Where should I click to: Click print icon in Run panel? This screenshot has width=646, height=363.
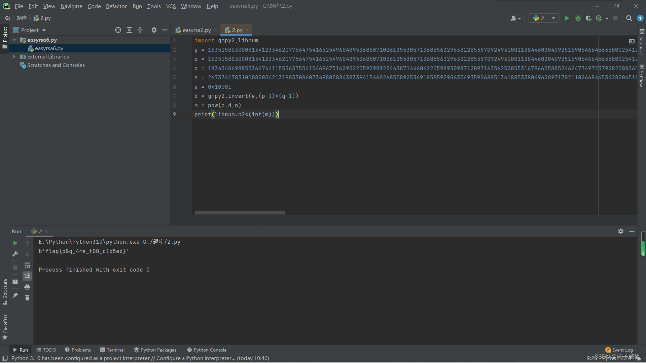point(27,287)
